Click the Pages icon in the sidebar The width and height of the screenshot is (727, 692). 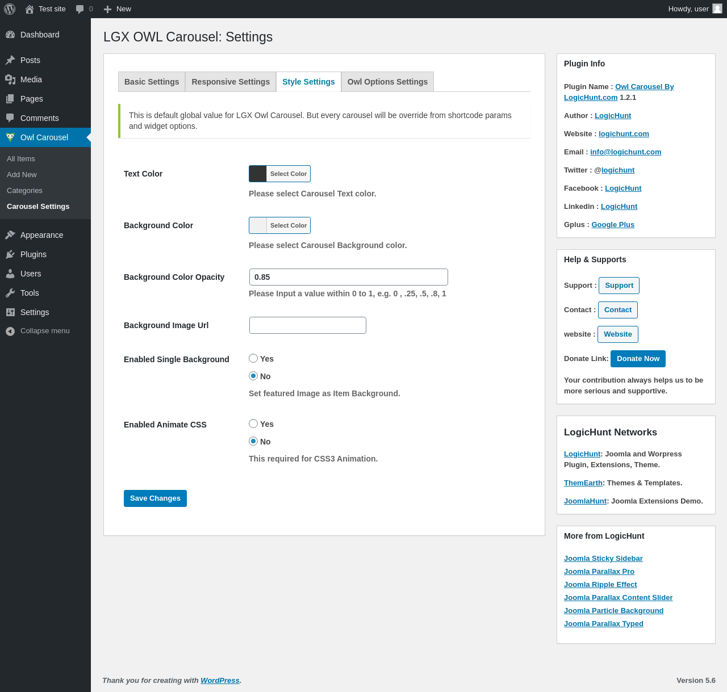pyautogui.click(x=10, y=99)
